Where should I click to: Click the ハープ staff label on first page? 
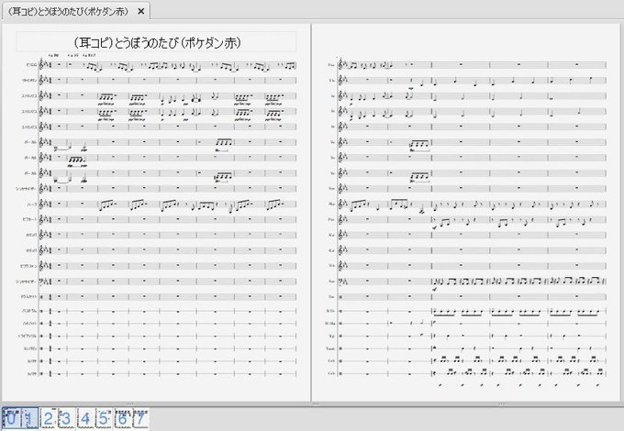point(32,204)
